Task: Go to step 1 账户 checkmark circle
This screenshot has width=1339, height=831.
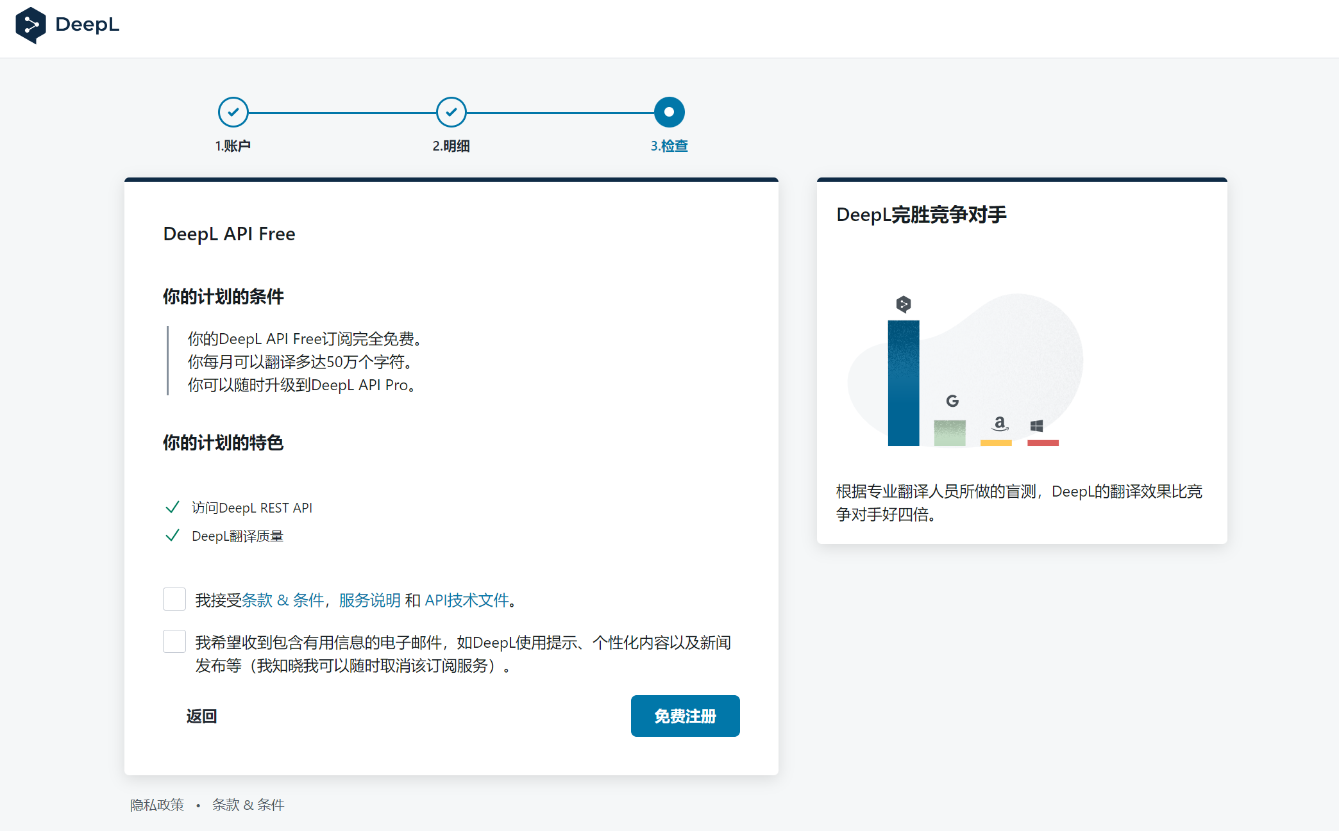Action: pyautogui.click(x=233, y=112)
